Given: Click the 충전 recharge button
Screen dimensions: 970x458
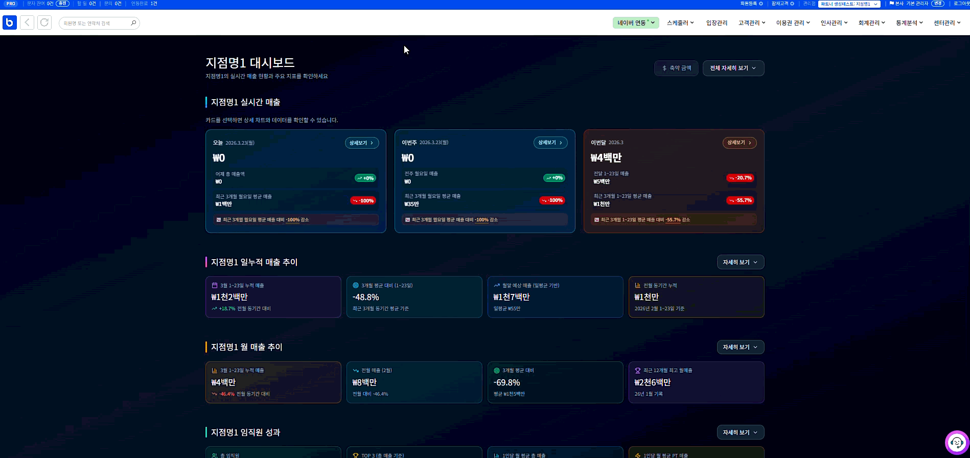Looking at the screenshot, I should tap(62, 4).
